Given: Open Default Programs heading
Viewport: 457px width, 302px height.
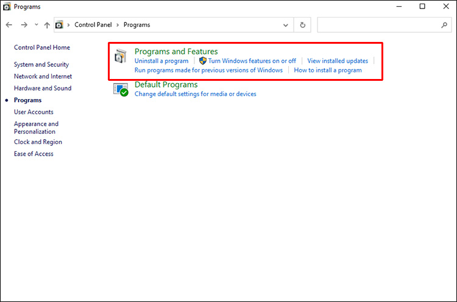Looking at the screenshot, I should coord(166,84).
